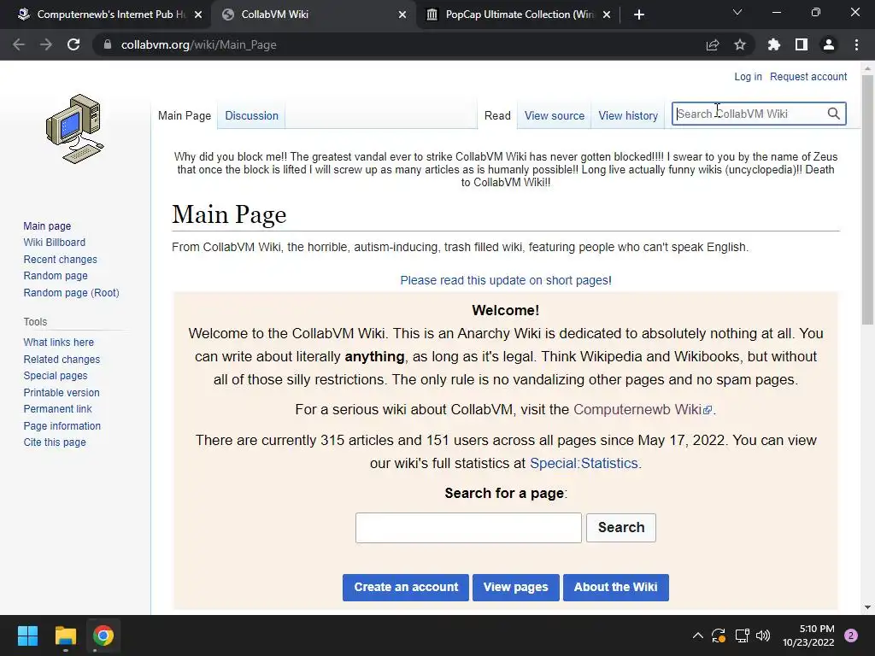The width and height of the screenshot is (875, 656).
Task: Open the share this page icon
Action: point(713,44)
